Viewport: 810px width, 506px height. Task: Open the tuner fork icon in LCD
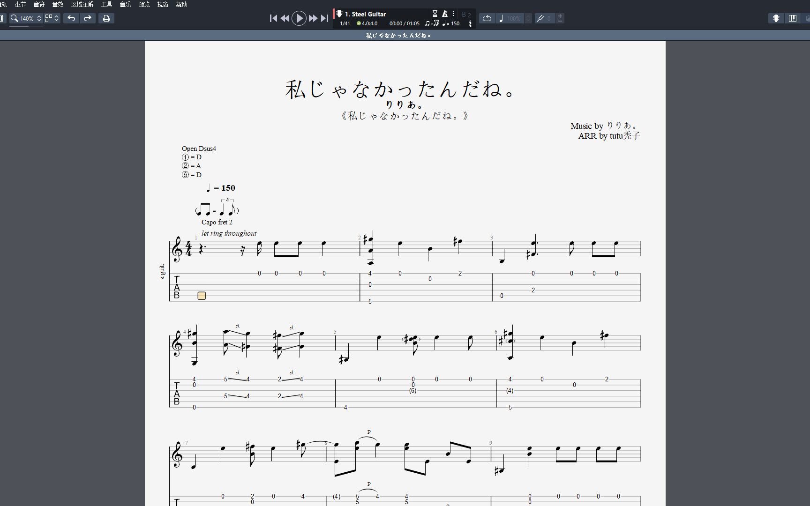(x=470, y=23)
